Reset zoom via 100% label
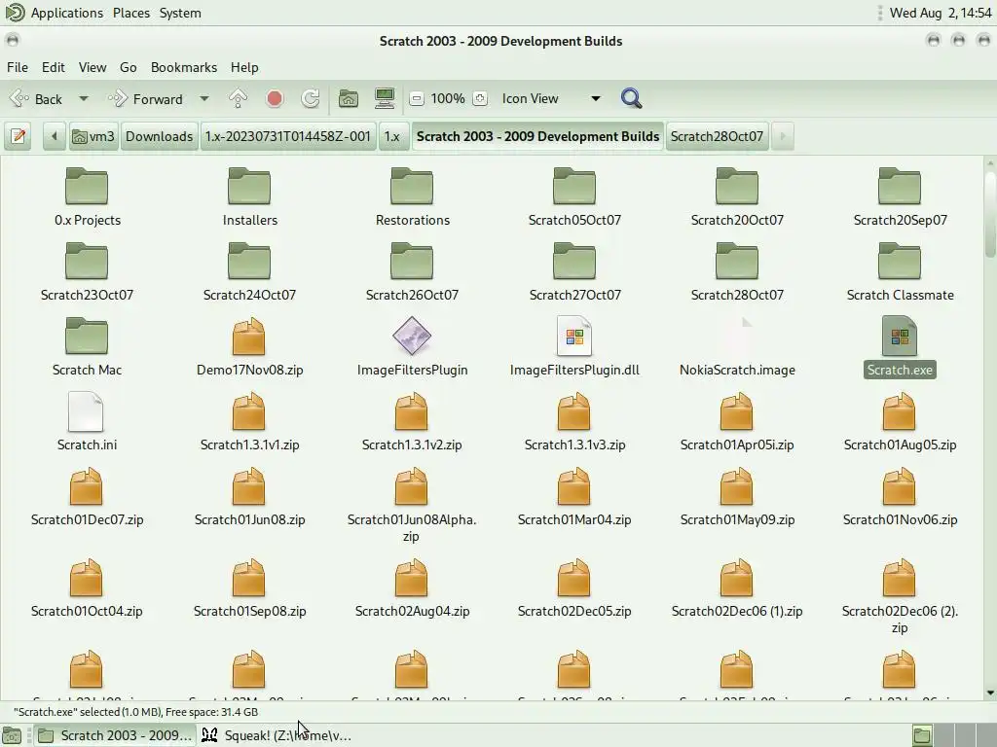997x747 pixels. click(x=448, y=98)
